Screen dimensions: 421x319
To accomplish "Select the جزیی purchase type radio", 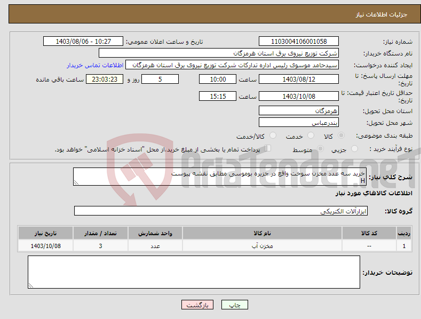I will tap(354, 148).
